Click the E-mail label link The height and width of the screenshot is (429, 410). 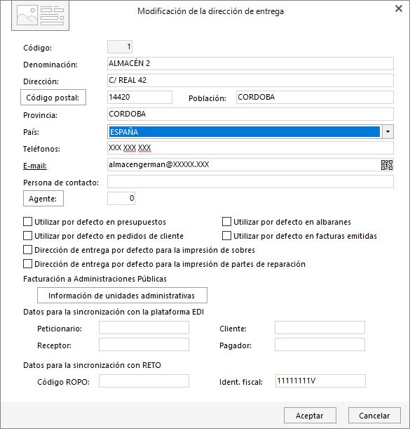click(x=35, y=166)
